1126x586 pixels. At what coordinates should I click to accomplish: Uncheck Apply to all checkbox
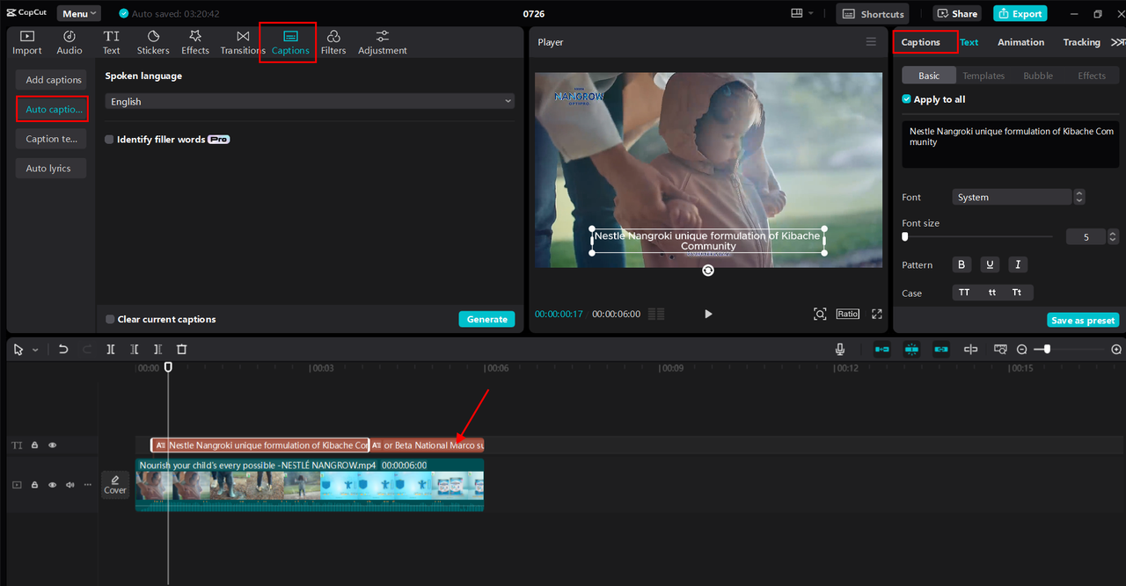pos(907,99)
